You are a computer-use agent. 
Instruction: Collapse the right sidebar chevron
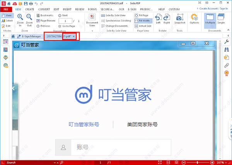pyautogui.click(x=228, y=36)
